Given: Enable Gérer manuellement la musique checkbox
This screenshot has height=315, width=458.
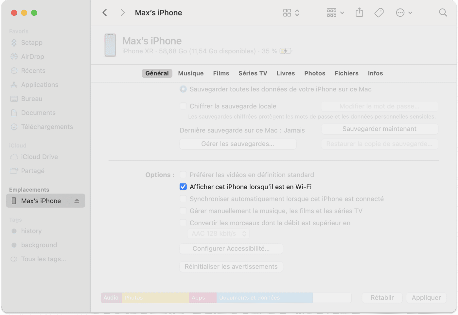Looking at the screenshot, I should [x=183, y=211].
